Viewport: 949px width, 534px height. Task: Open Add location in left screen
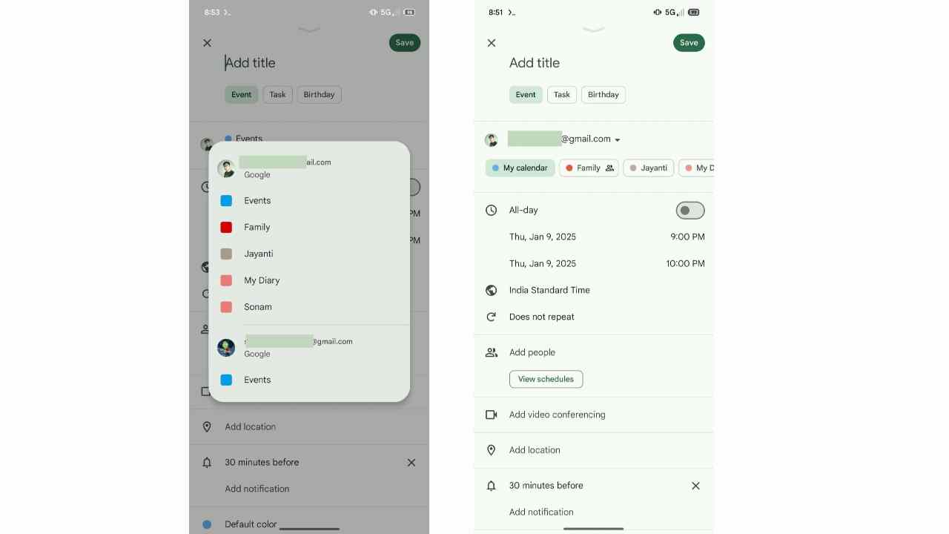(x=251, y=426)
